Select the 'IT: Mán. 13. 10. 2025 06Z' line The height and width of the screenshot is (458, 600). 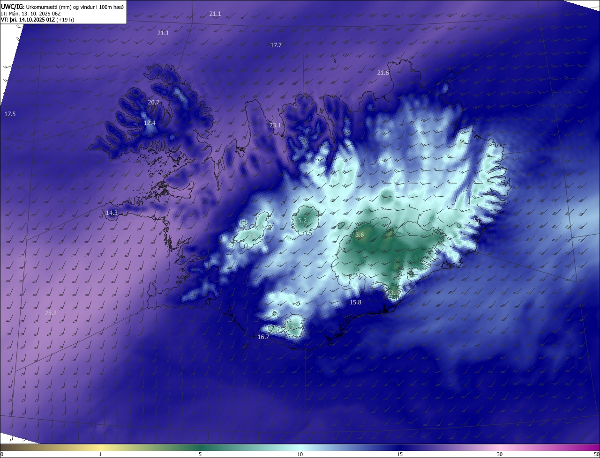click(30, 14)
